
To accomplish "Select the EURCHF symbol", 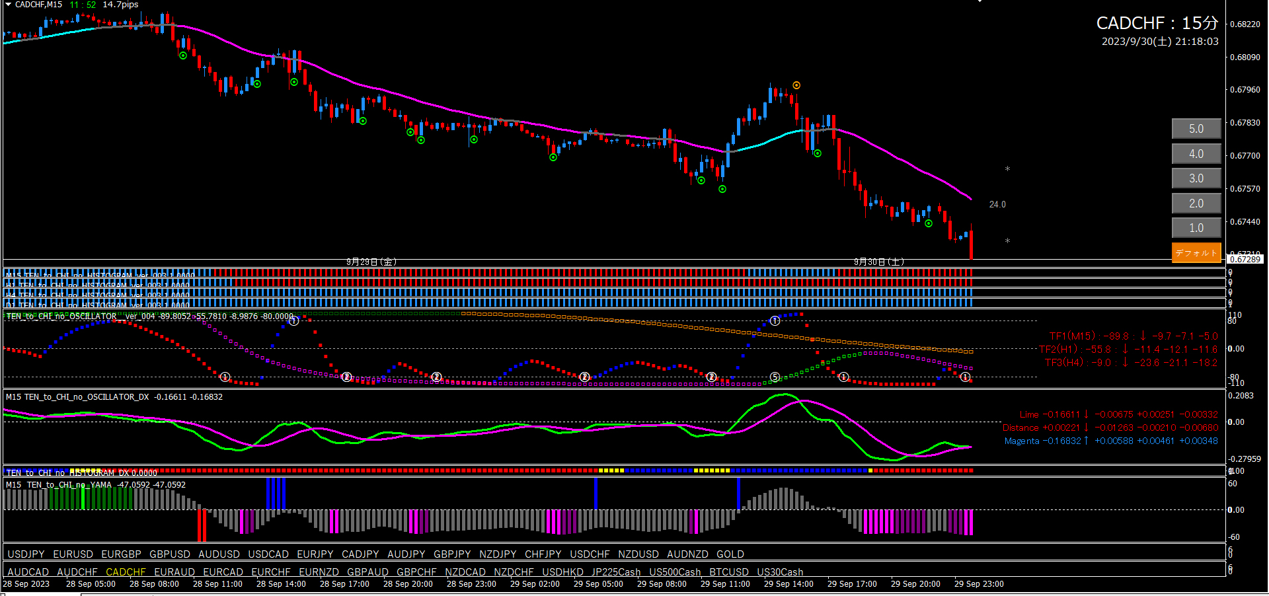I will coord(271,572).
